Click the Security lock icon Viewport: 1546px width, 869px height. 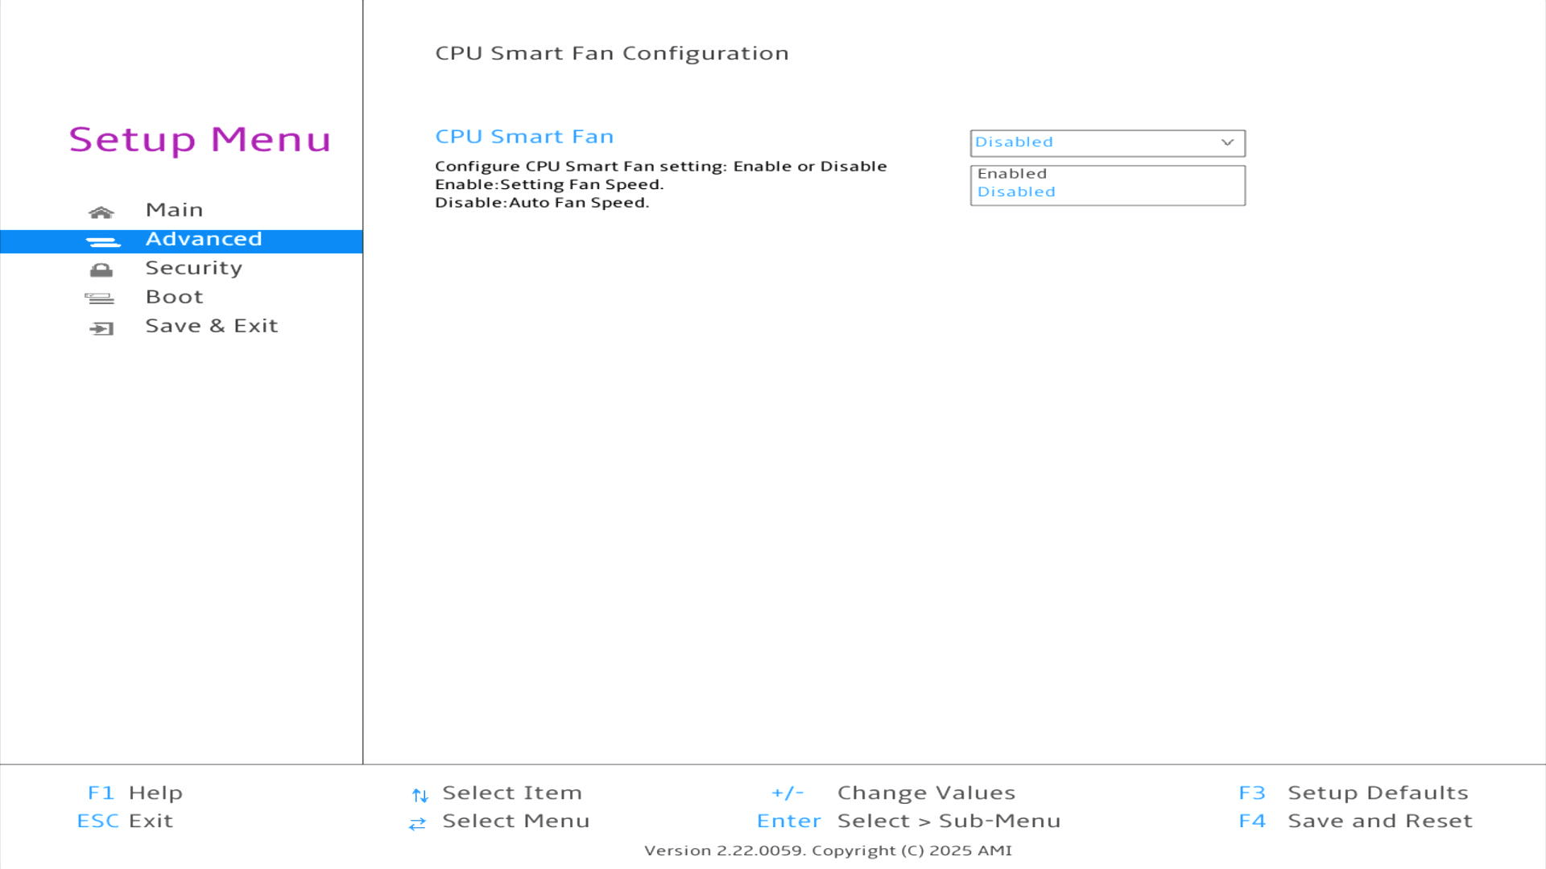pos(101,270)
